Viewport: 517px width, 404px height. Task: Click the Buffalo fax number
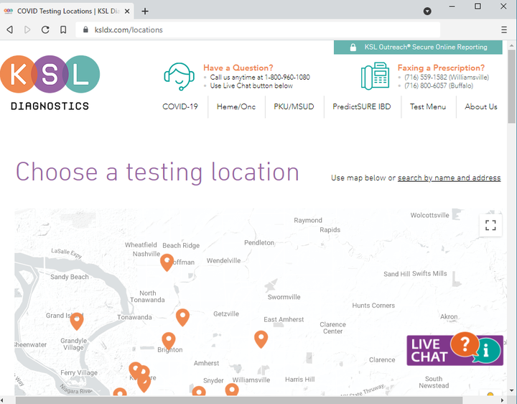(x=439, y=86)
